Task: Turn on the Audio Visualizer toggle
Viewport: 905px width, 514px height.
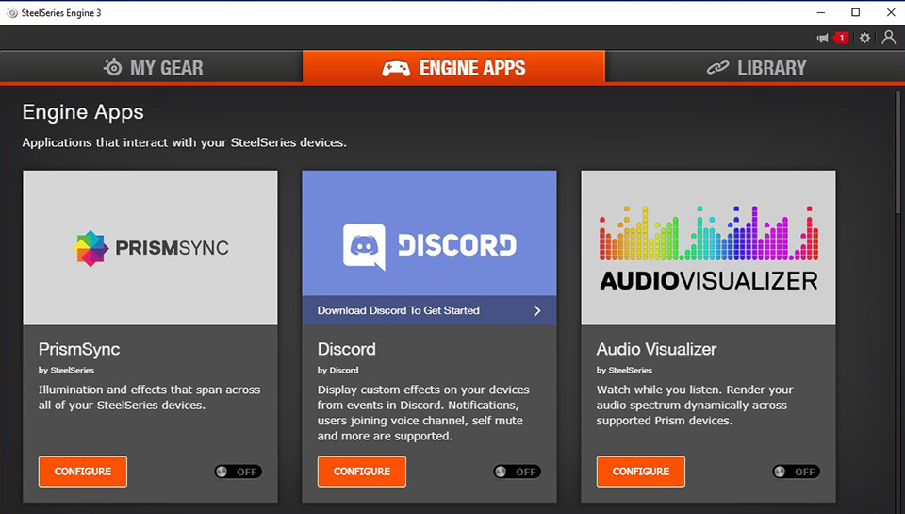Action: [x=796, y=472]
